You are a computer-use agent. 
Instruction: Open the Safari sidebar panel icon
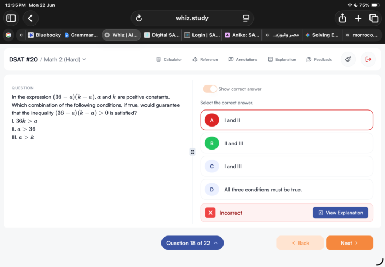[11, 18]
